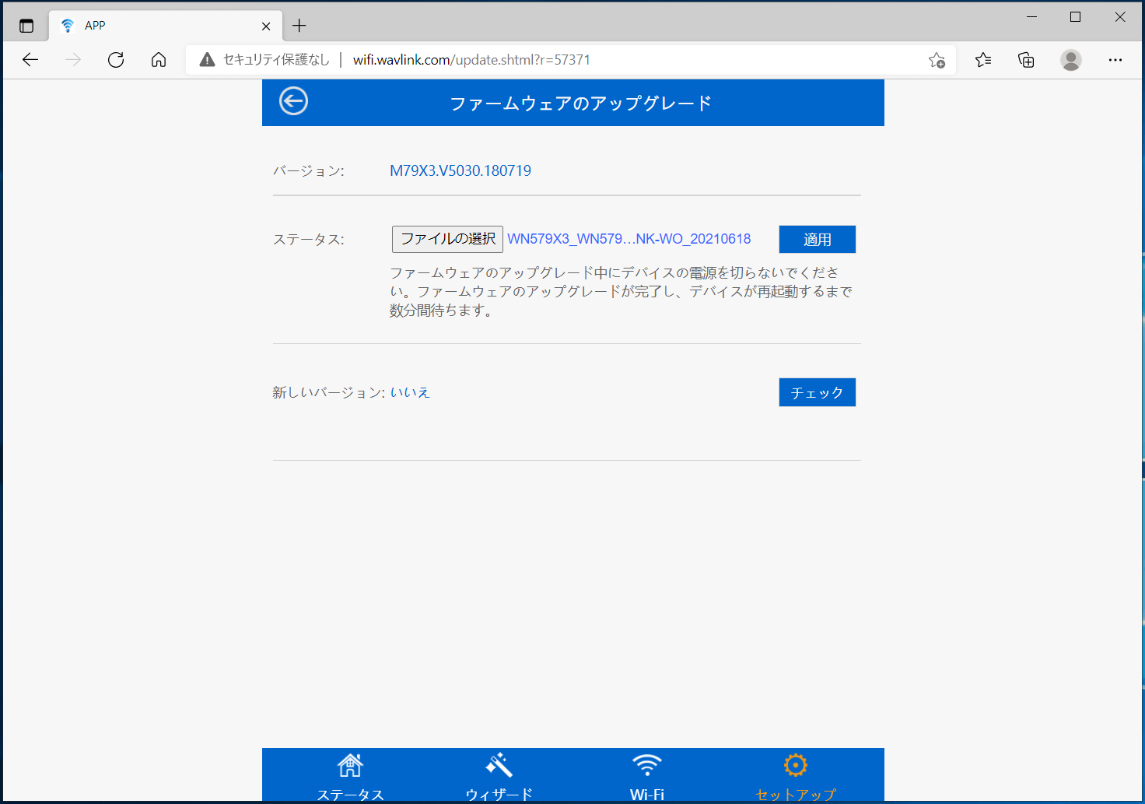
Task: Open the セットアップ gear icon
Action: coord(795,765)
